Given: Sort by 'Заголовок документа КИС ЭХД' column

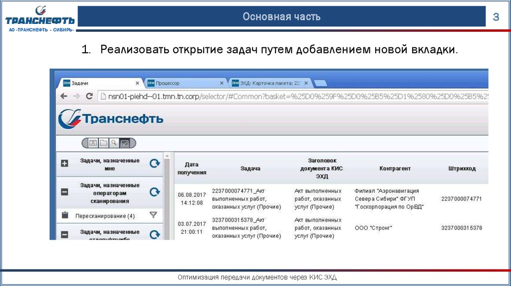Looking at the screenshot, I should pyautogui.click(x=322, y=168).
